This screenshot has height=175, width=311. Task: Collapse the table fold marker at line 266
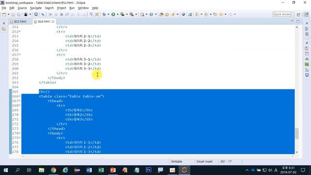[x=19, y=96]
